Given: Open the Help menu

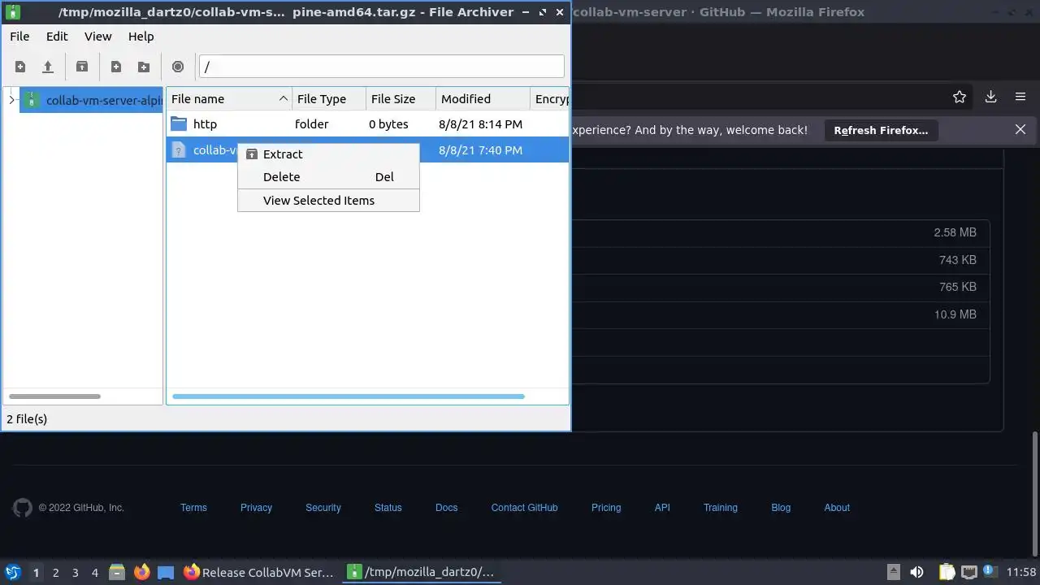Looking at the screenshot, I should 141,37.
